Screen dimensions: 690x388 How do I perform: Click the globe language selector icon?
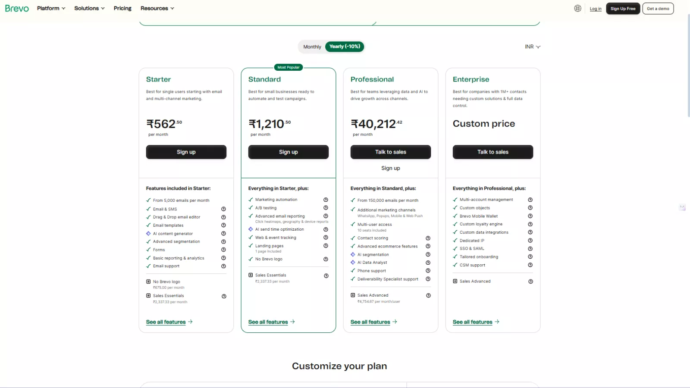577,8
